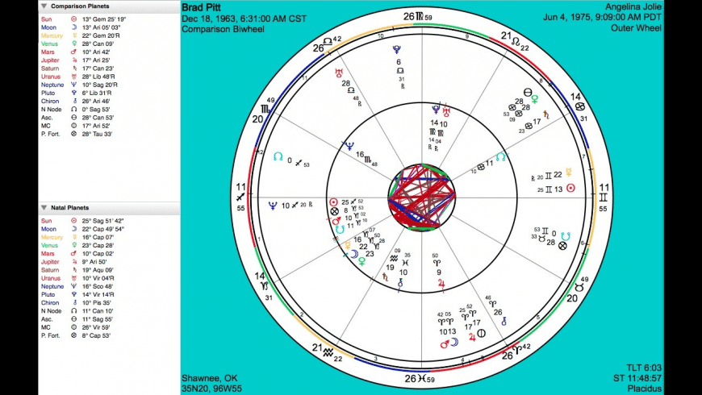The height and width of the screenshot is (395, 702).
Task: Select Neptune row reading 16° Sco 48'
Action: 77,286
